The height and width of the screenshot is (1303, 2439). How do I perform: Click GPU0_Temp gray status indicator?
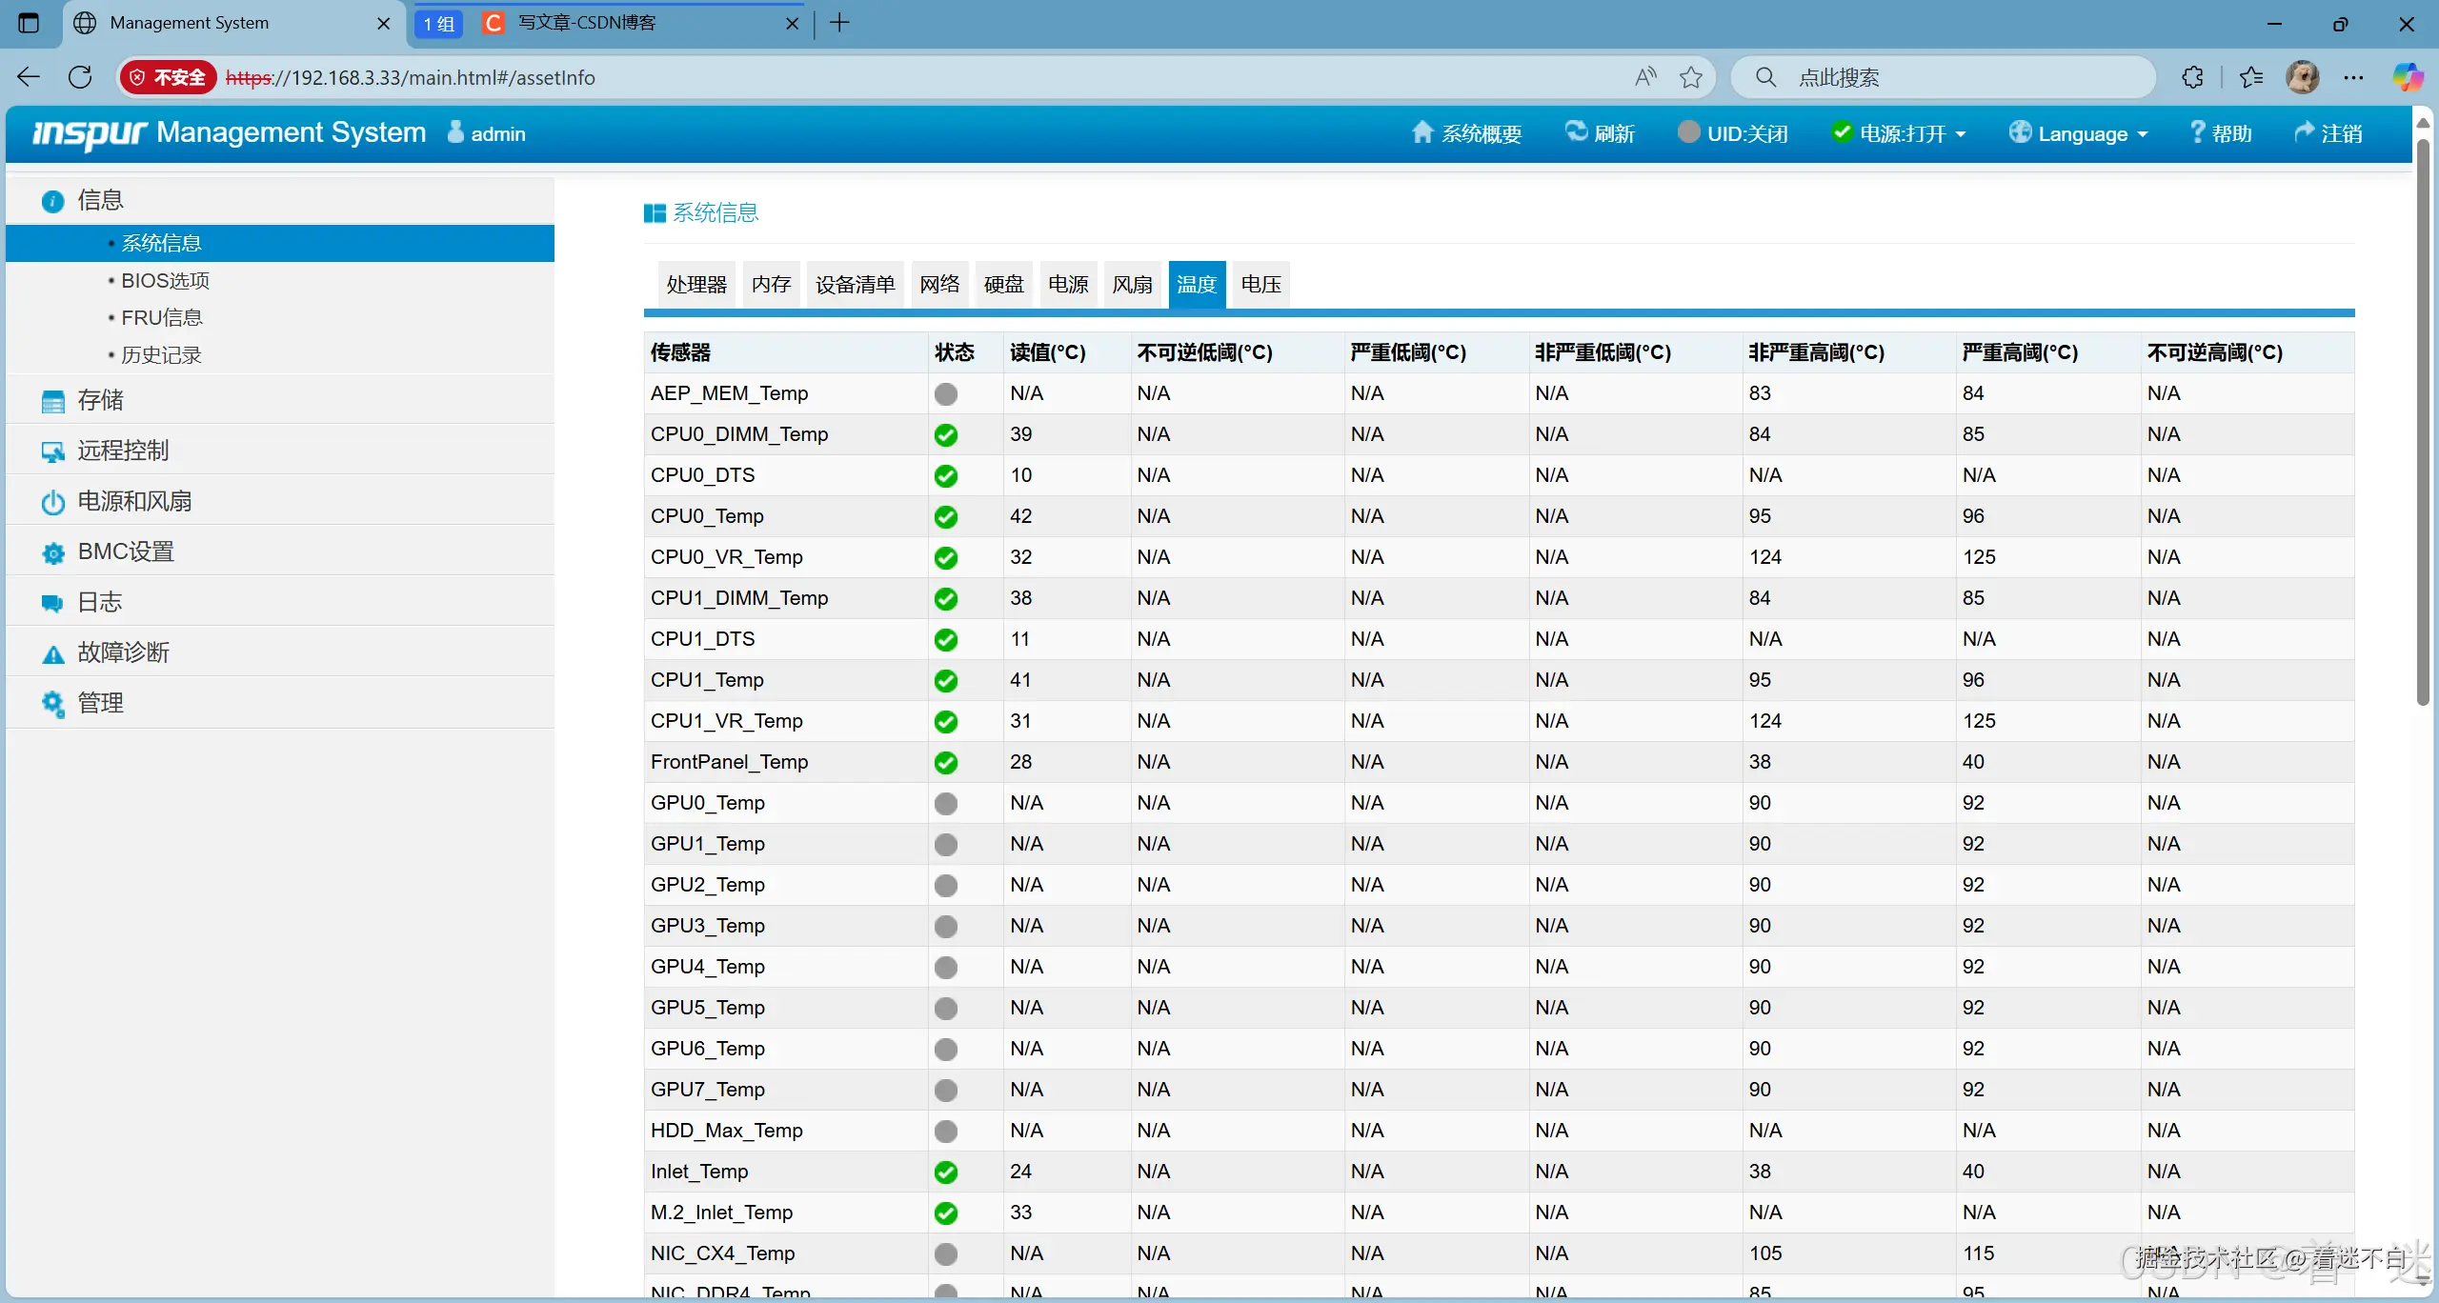(x=945, y=804)
